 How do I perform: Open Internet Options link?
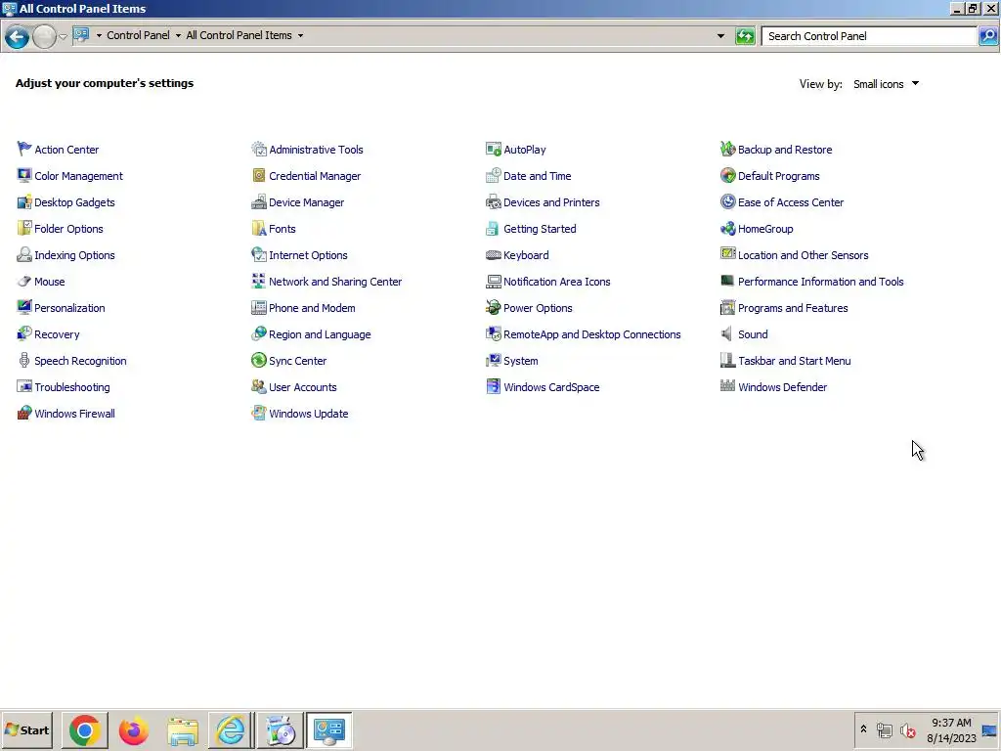pos(308,255)
